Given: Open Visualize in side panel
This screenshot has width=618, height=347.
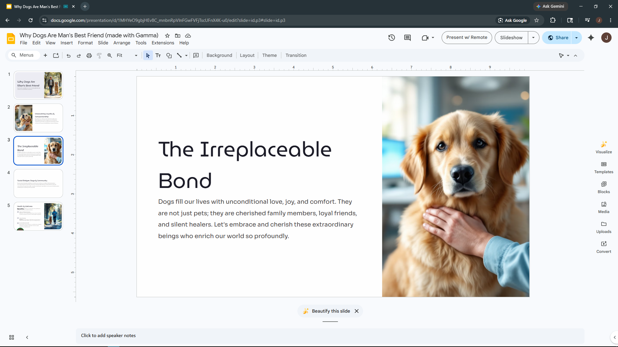Looking at the screenshot, I should [604, 147].
